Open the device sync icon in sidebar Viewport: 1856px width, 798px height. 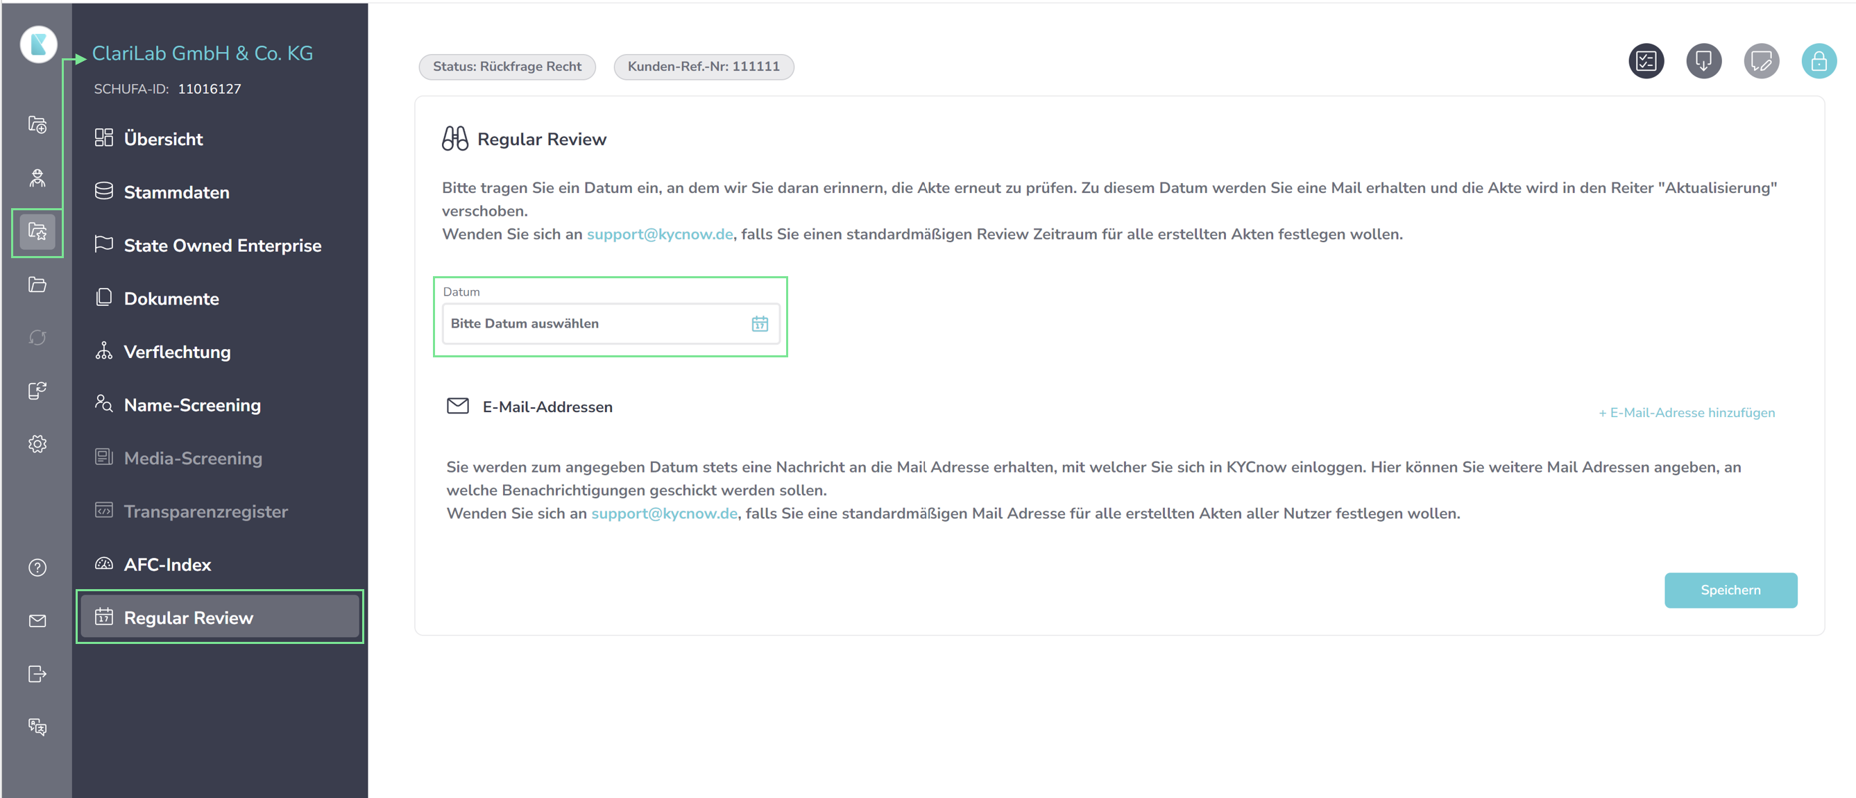click(37, 391)
